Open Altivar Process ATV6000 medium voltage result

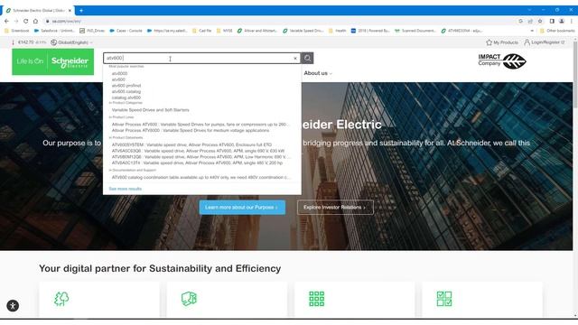(x=191, y=130)
